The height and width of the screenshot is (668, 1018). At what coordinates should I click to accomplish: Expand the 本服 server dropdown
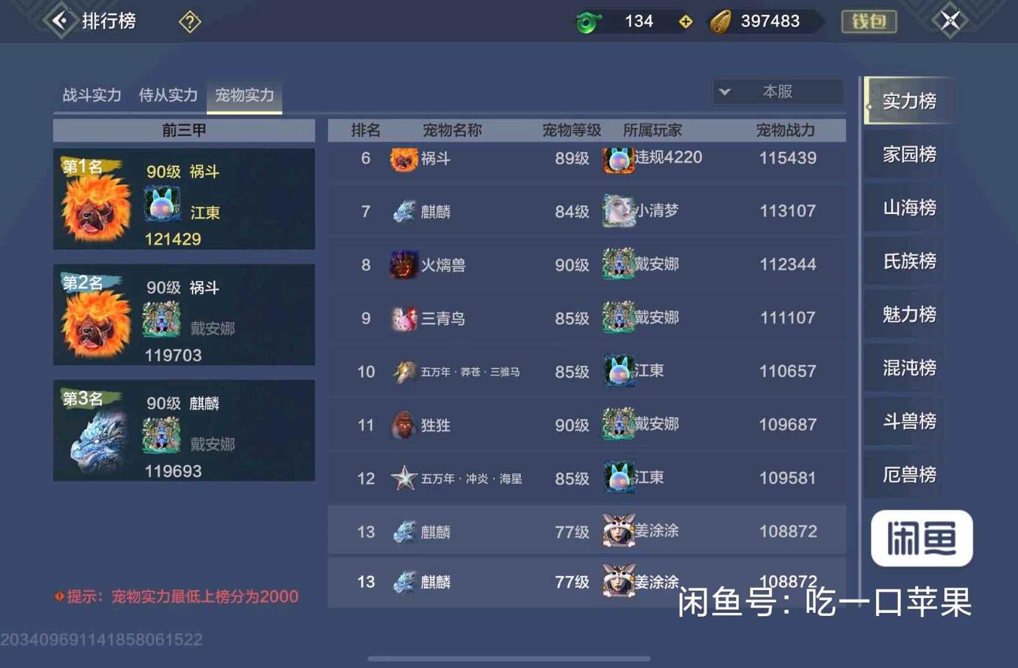[778, 92]
